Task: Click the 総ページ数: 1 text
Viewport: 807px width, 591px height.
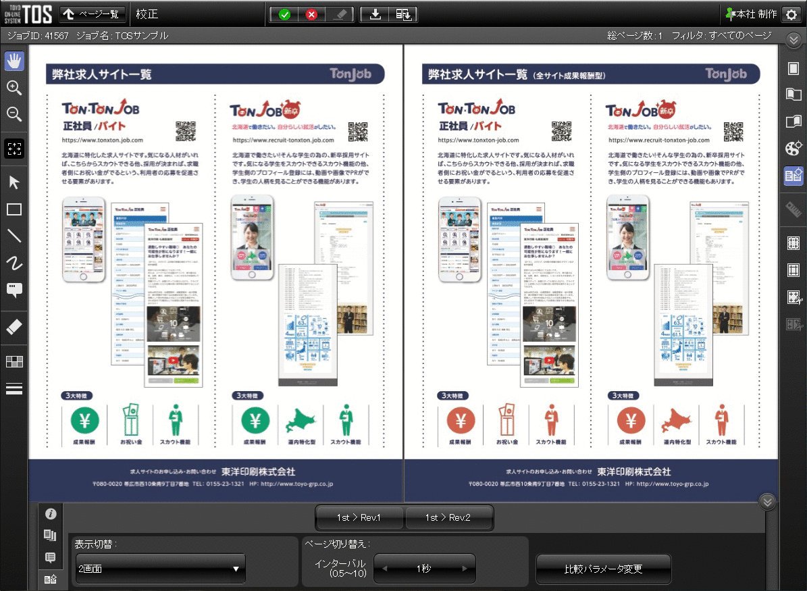Action: pyautogui.click(x=635, y=36)
